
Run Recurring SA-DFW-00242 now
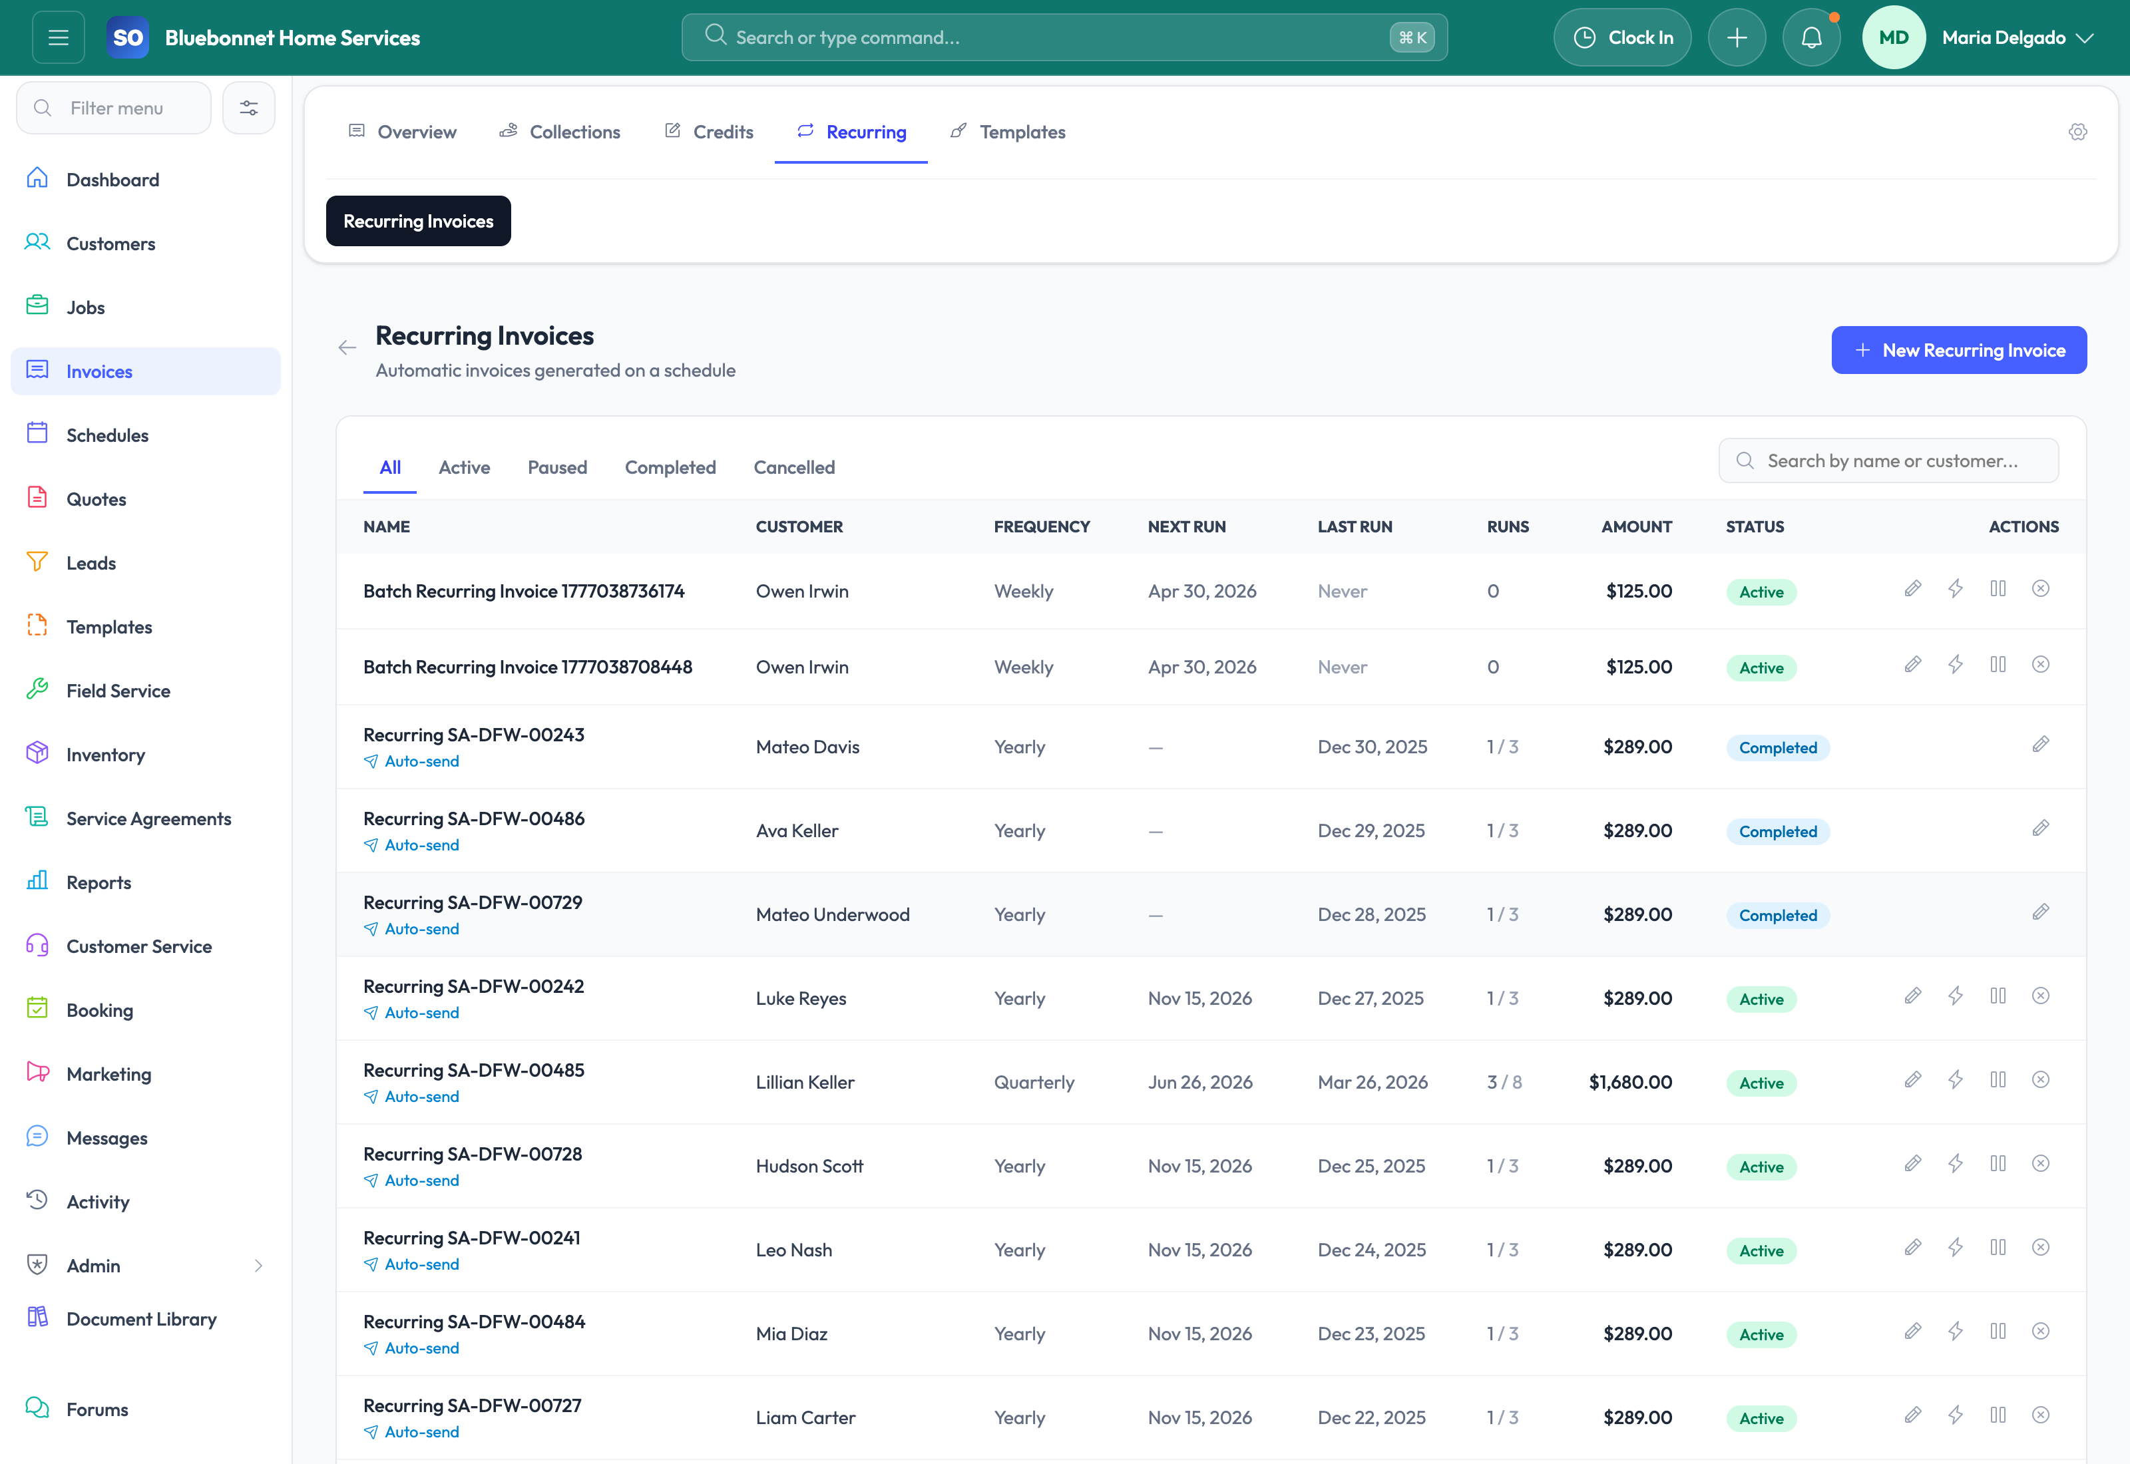coord(1955,996)
